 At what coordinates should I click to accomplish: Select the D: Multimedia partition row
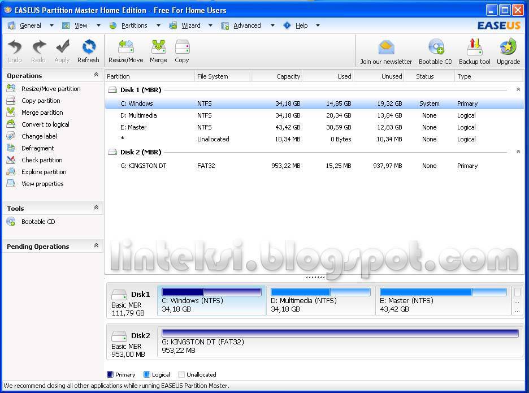pyautogui.click(x=314, y=115)
